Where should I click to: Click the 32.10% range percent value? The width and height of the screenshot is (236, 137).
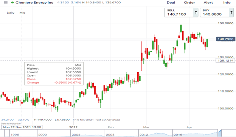click(x=23, y=120)
